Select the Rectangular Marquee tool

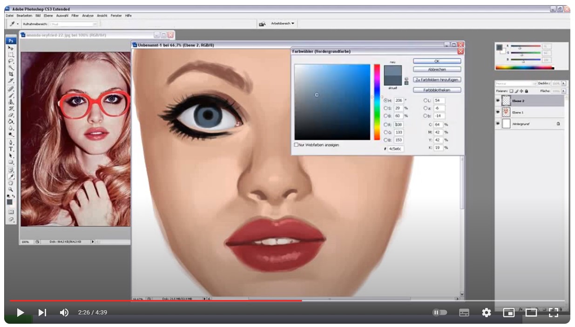11,54
